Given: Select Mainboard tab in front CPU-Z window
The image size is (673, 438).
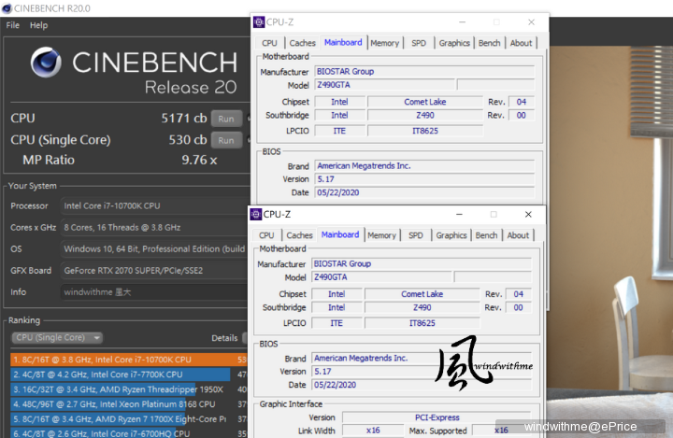Looking at the screenshot, I should [340, 234].
